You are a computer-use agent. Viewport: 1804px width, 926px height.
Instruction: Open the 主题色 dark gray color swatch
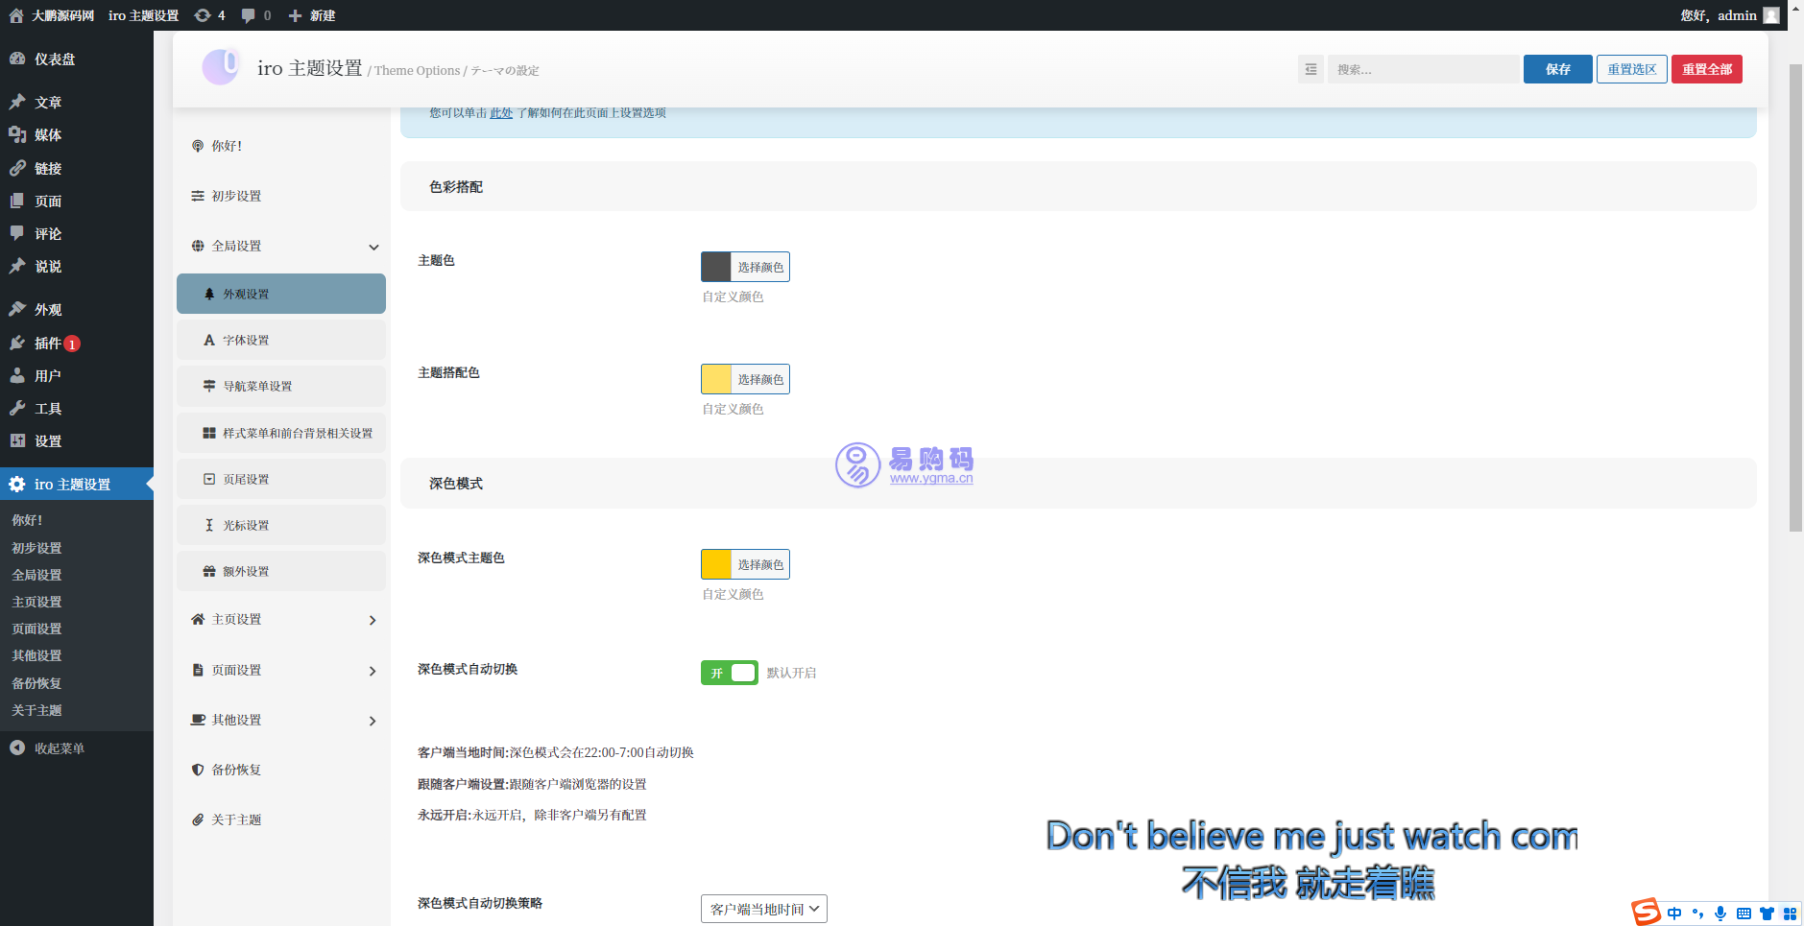click(x=716, y=267)
